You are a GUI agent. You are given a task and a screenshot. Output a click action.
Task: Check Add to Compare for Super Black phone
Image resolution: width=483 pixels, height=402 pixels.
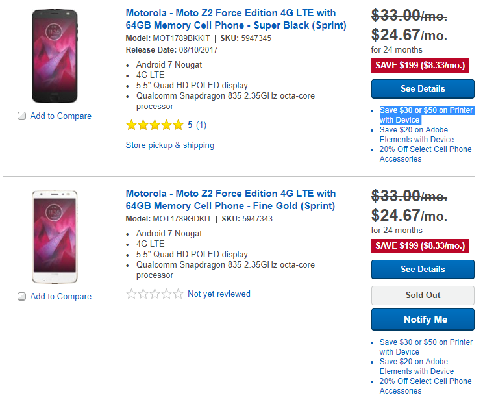pyautogui.click(x=22, y=116)
